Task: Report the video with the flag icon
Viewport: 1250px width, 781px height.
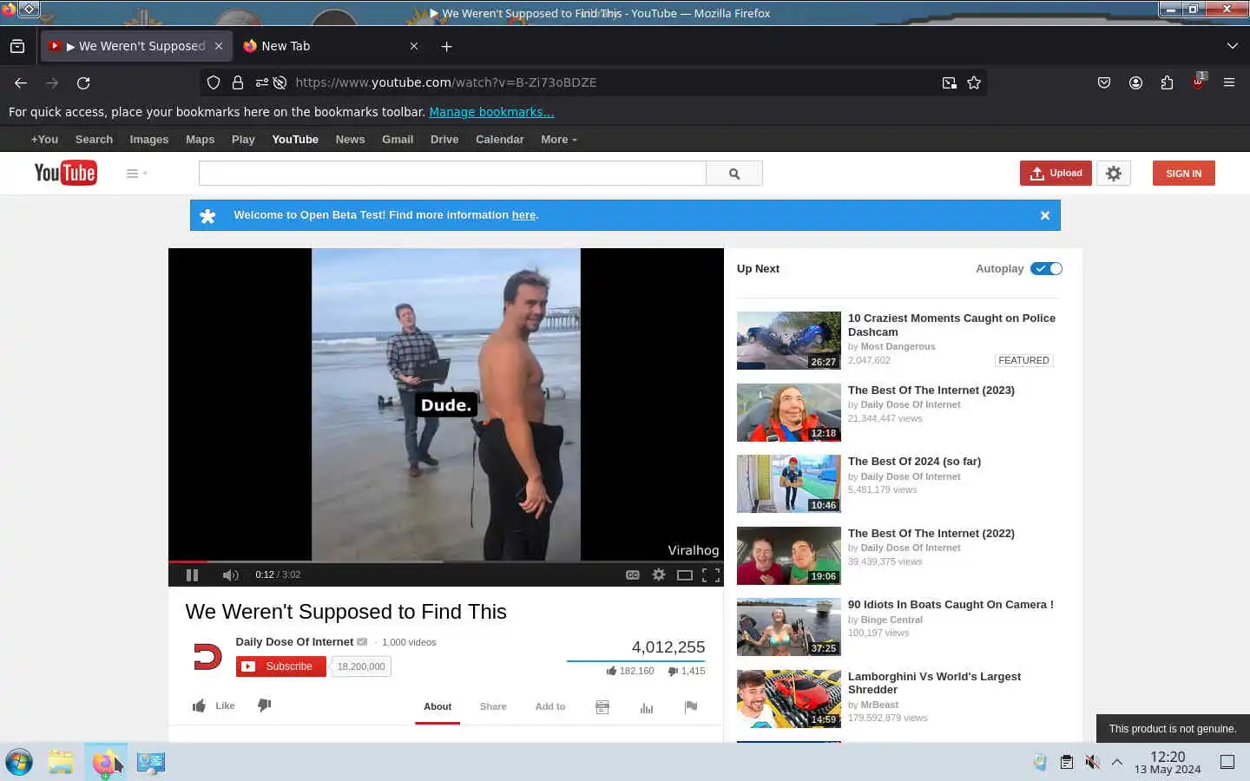Action: (x=691, y=707)
